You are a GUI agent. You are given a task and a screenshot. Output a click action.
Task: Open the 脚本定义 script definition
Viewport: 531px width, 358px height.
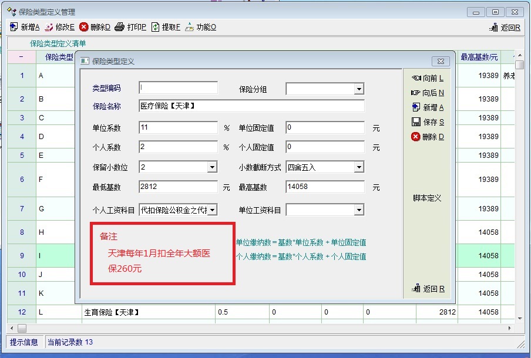(x=427, y=198)
